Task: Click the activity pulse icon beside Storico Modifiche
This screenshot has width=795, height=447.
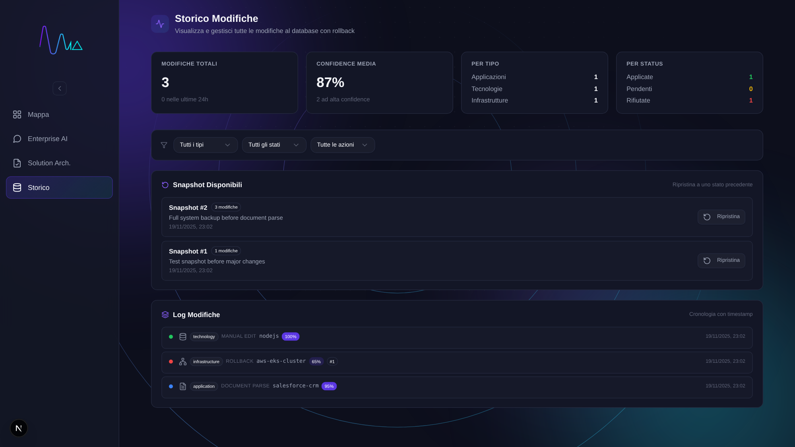Action: point(160,24)
